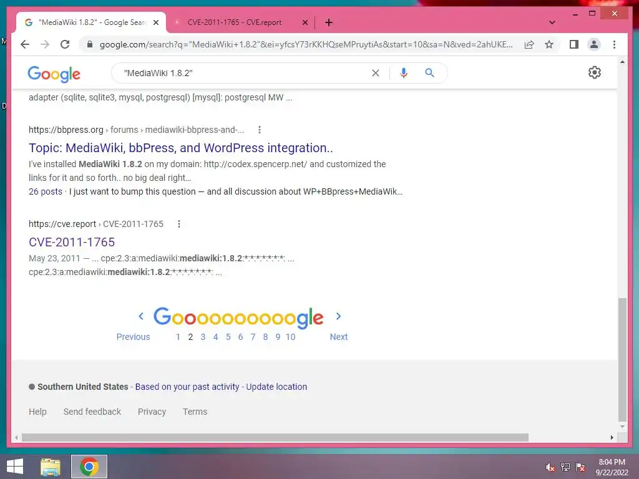Viewport: 639px width, 479px height.
Task: Click the vertical scrollbar thumb
Action: tap(622, 360)
